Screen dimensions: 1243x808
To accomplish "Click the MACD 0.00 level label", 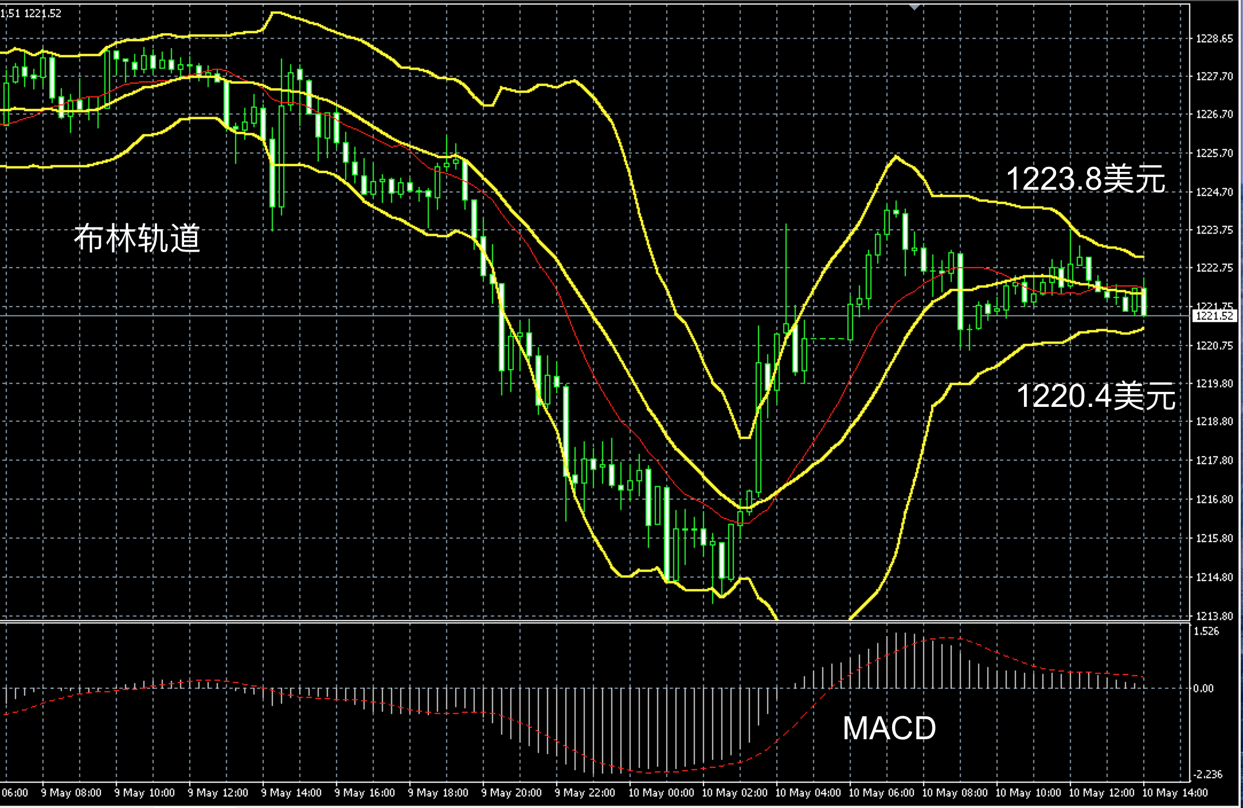I will pyautogui.click(x=1203, y=688).
